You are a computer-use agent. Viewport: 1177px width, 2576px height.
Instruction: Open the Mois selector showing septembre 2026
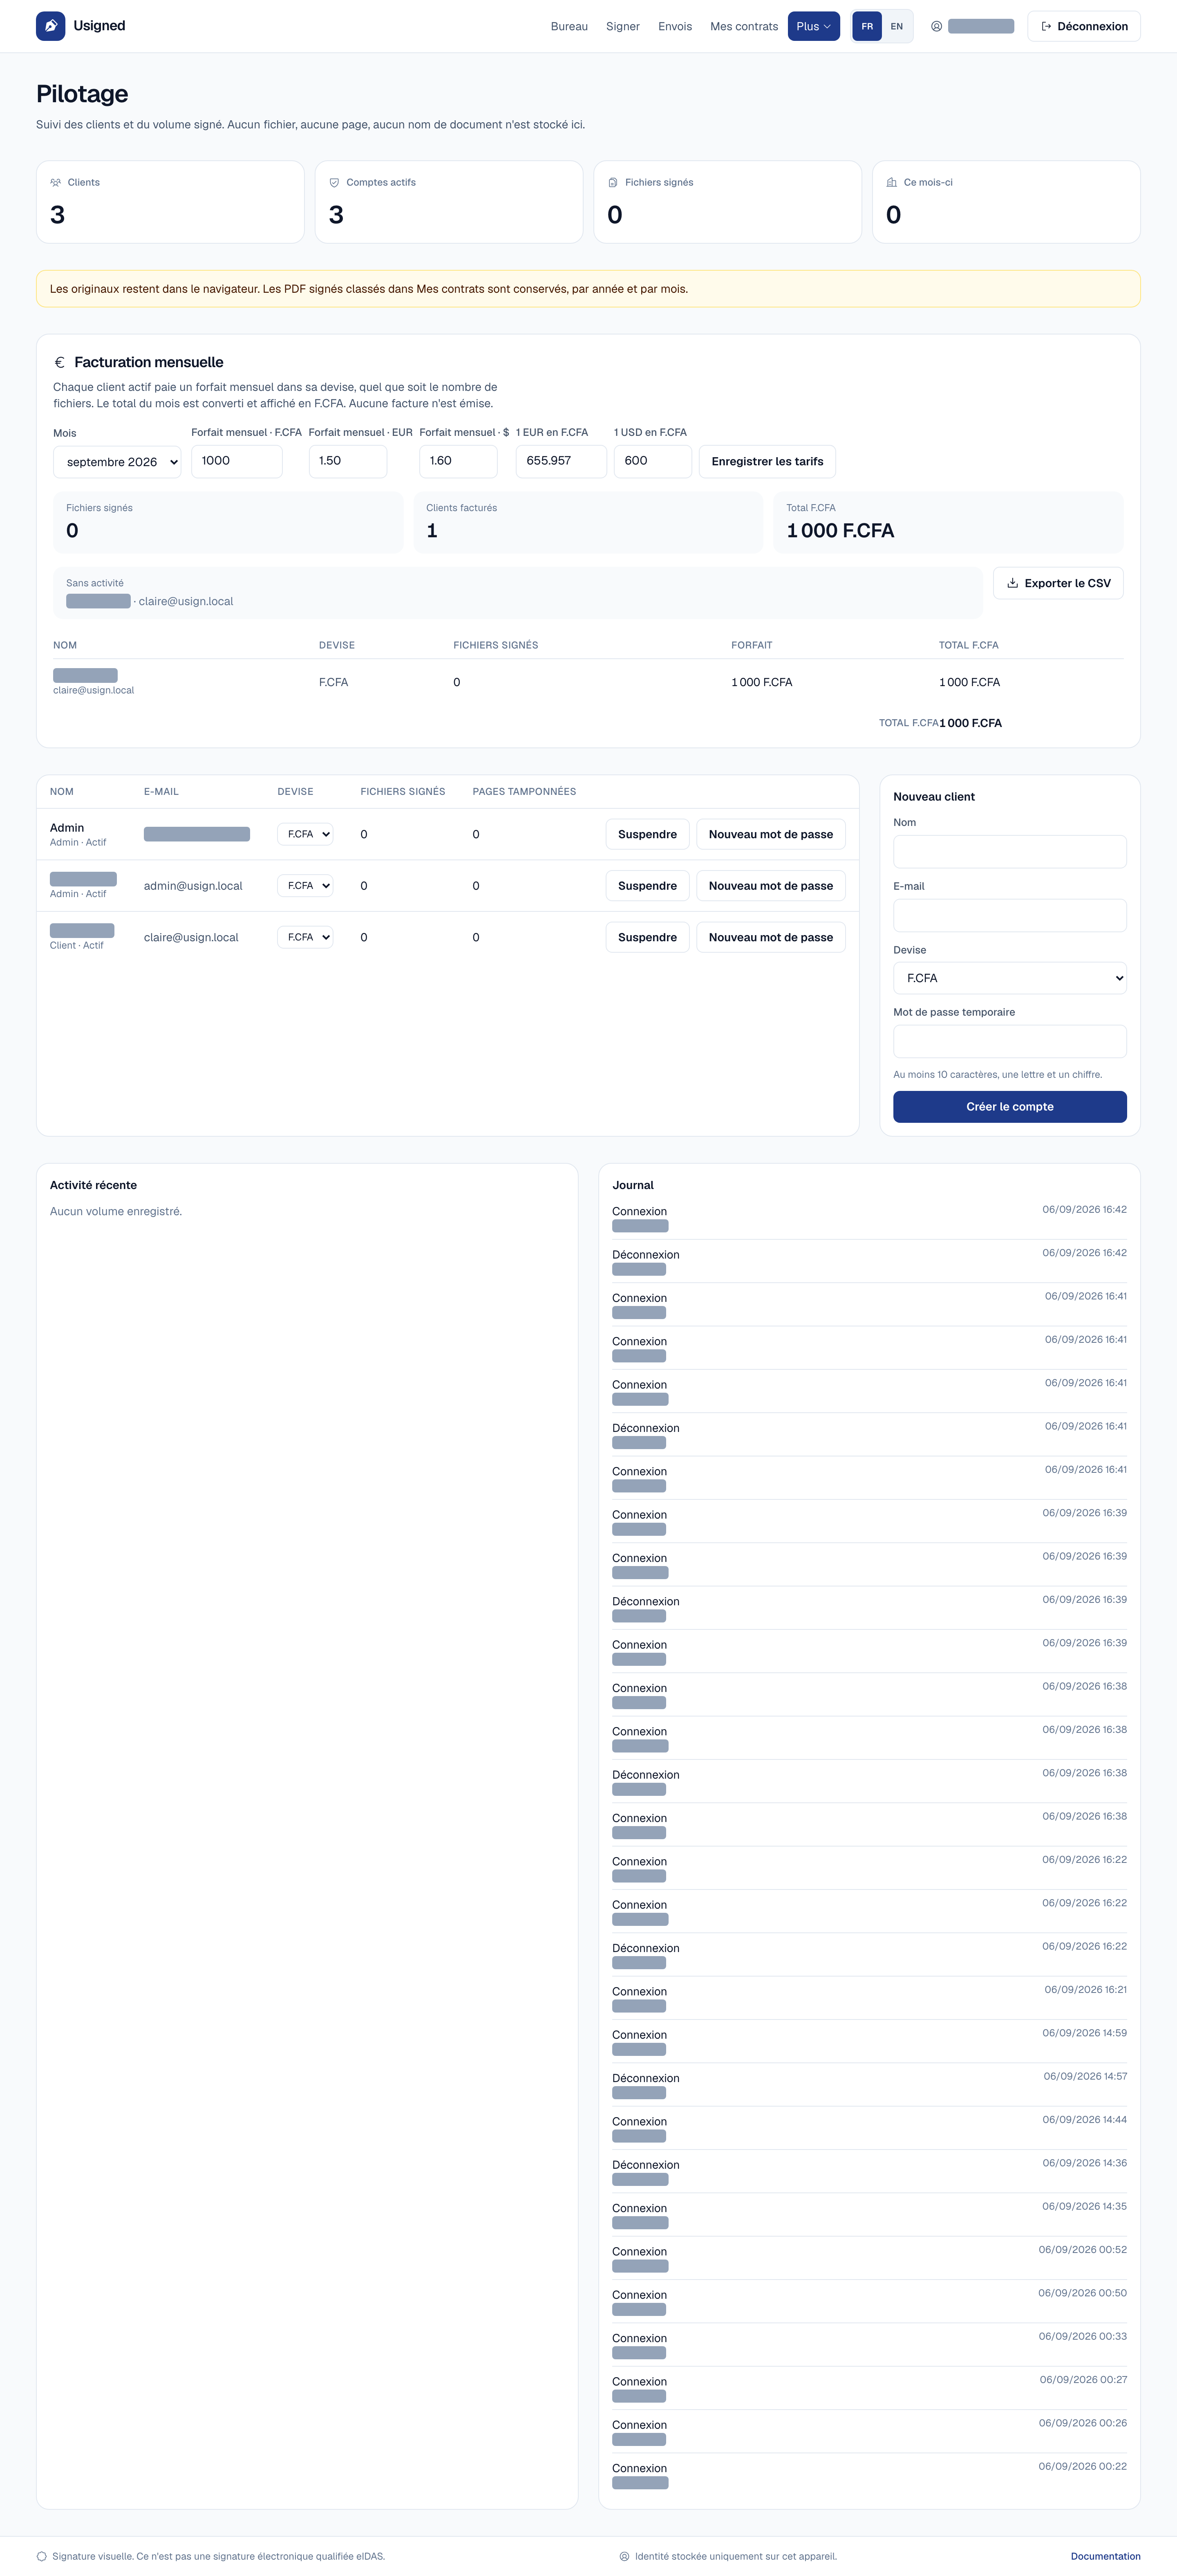(117, 462)
